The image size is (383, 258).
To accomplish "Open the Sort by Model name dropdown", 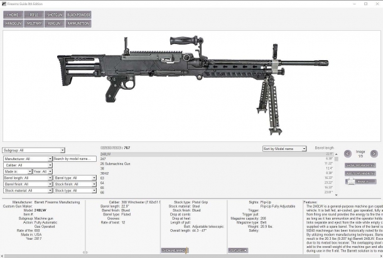I will point(284,149).
